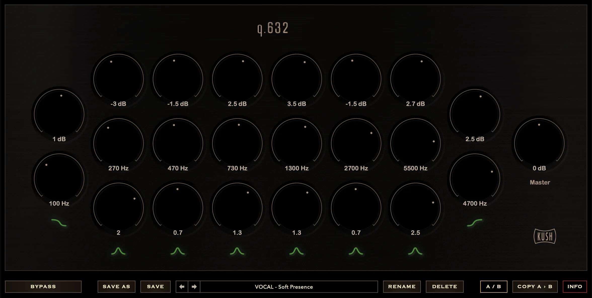592x298 pixels.
Task: Toggle the BYPASS switch
Action: (43, 286)
